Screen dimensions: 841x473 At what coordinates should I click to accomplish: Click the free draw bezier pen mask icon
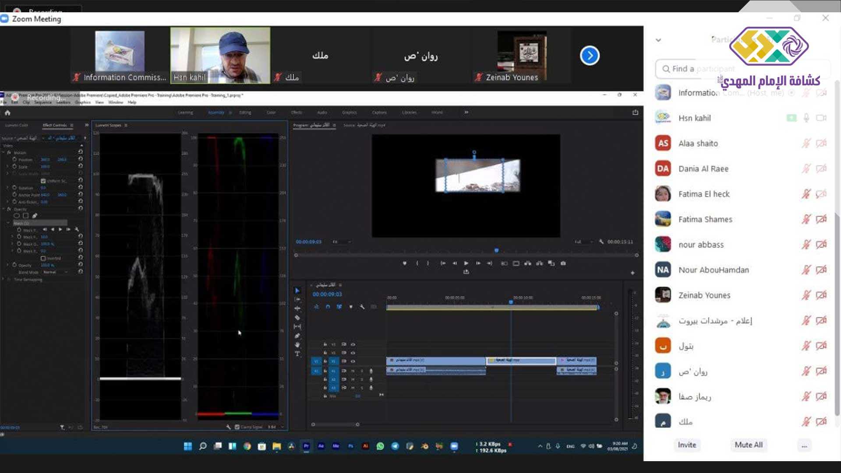(x=35, y=215)
